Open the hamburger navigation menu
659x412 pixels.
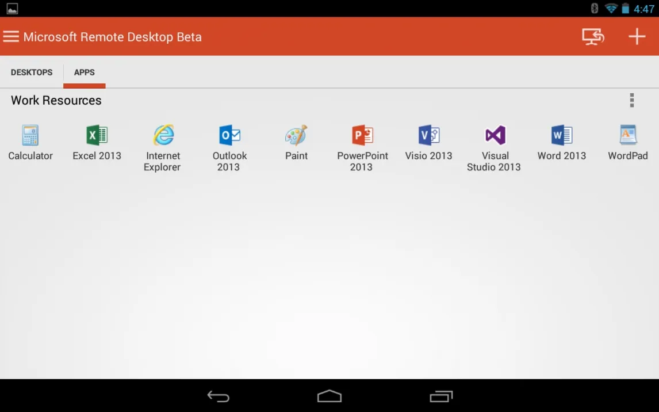point(11,37)
